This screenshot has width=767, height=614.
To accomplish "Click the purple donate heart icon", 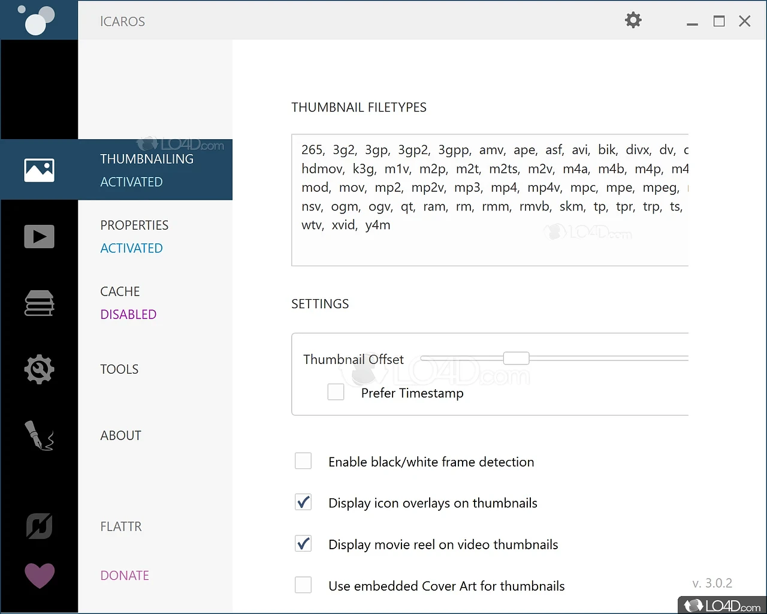I will pyautogui.click(x=40, y=576).
